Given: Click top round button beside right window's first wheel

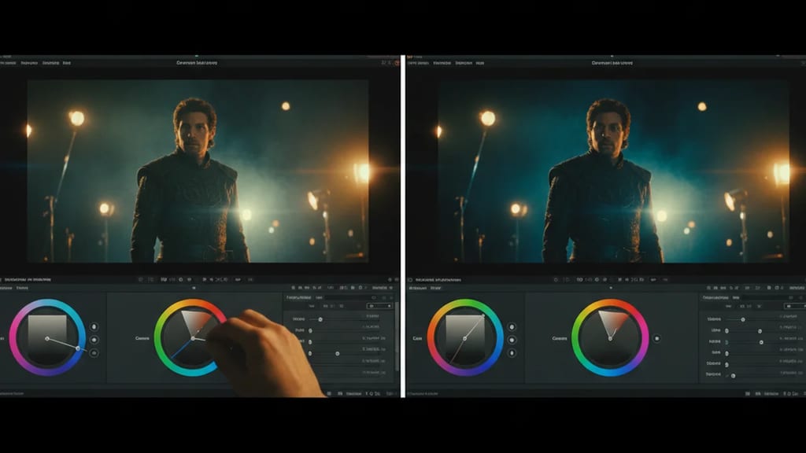Looking at the screenshot, I should click(x=512, y=327).
